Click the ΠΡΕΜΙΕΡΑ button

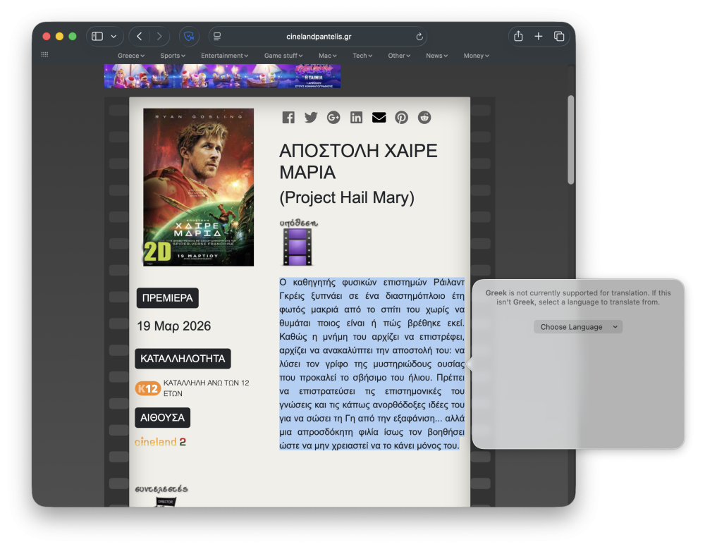coord(167,298)
